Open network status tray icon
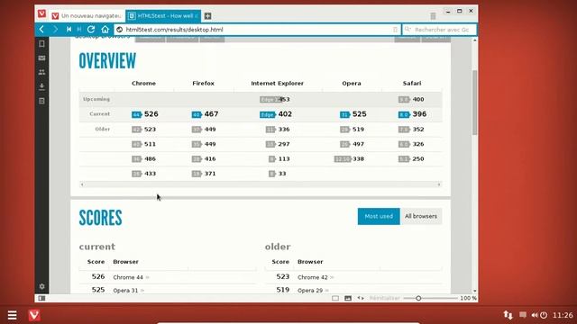This screenshot has height=324, width=577. (508, 315)
